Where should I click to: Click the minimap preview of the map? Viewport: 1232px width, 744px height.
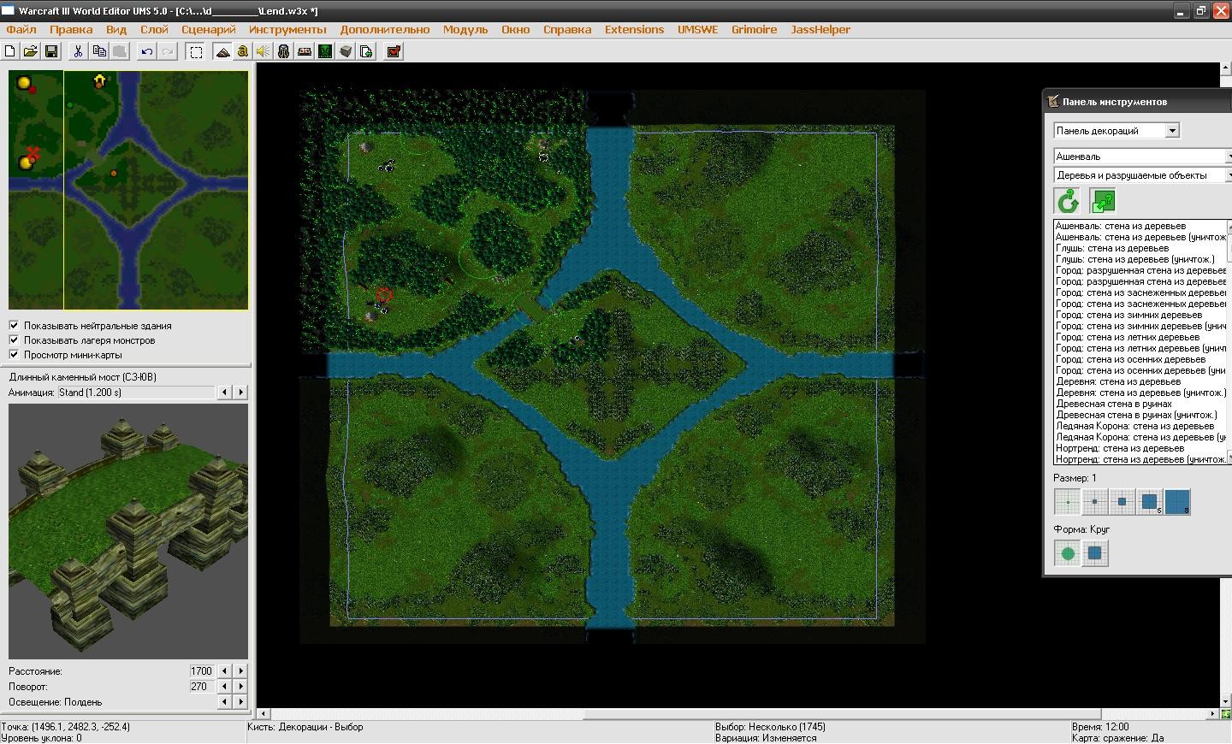[128, 190]
